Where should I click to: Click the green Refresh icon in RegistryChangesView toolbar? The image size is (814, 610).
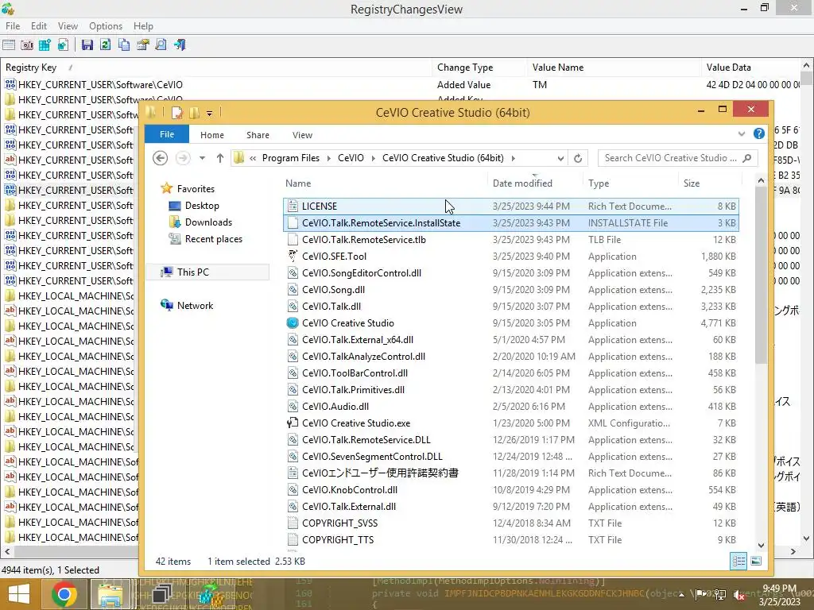(x=106, y=45)
